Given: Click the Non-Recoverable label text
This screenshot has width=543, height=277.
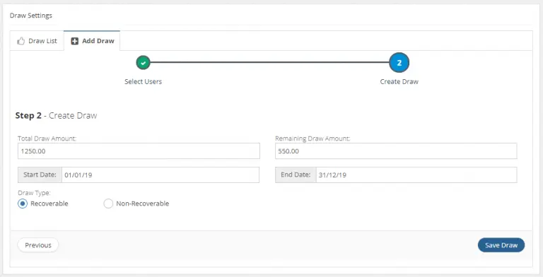Looking at the screenshot, I should [x=143, y=204].
